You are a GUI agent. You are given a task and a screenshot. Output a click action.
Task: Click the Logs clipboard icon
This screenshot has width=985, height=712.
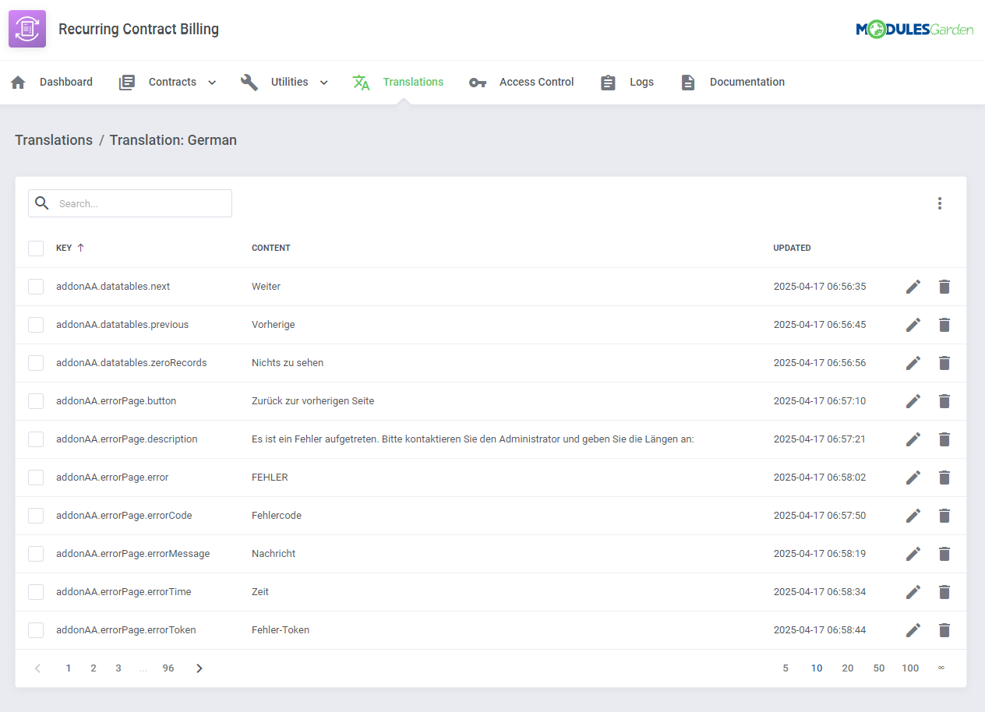pos(608,82)
